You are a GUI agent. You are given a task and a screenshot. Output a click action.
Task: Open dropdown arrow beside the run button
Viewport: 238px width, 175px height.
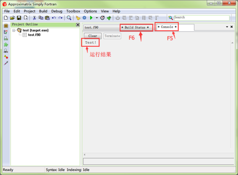tap(97, 18)
